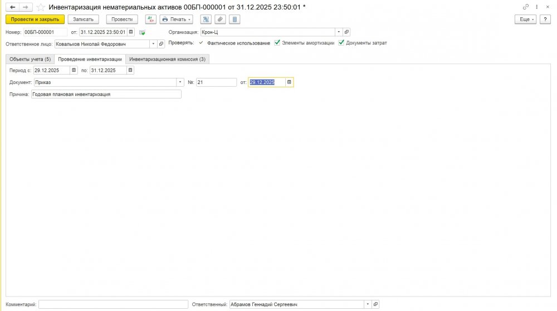The height and width of the screenshot is (311, 557).
Task: Switch to 'Объекты учета (5)' tab
Action: point(30,59)
